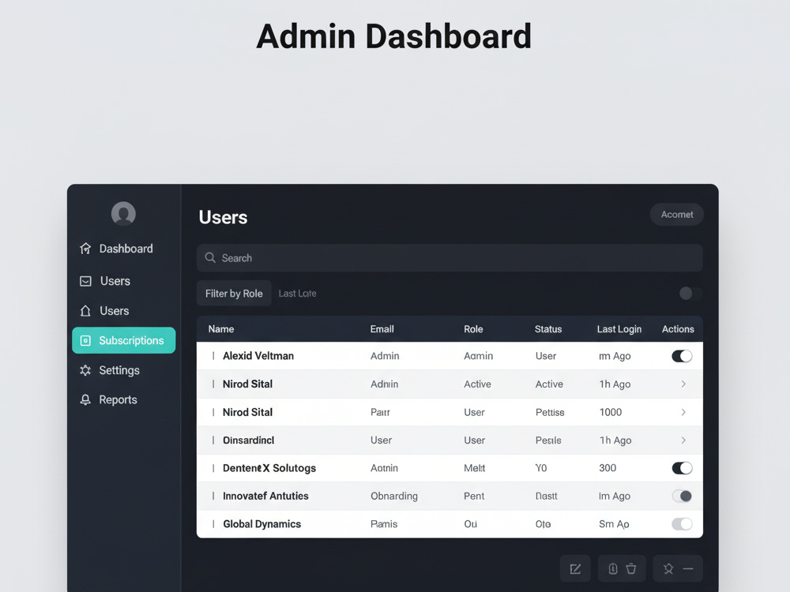Select Oinsardincl name cell
This screenshot has width=790, height=592.
(248, 440)
